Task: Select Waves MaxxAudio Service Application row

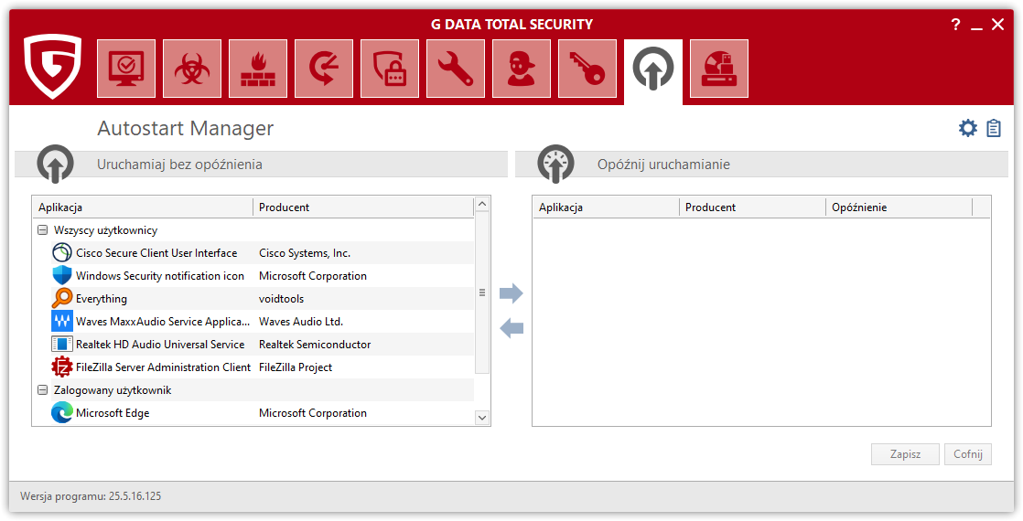Action: tap(263, 322)
